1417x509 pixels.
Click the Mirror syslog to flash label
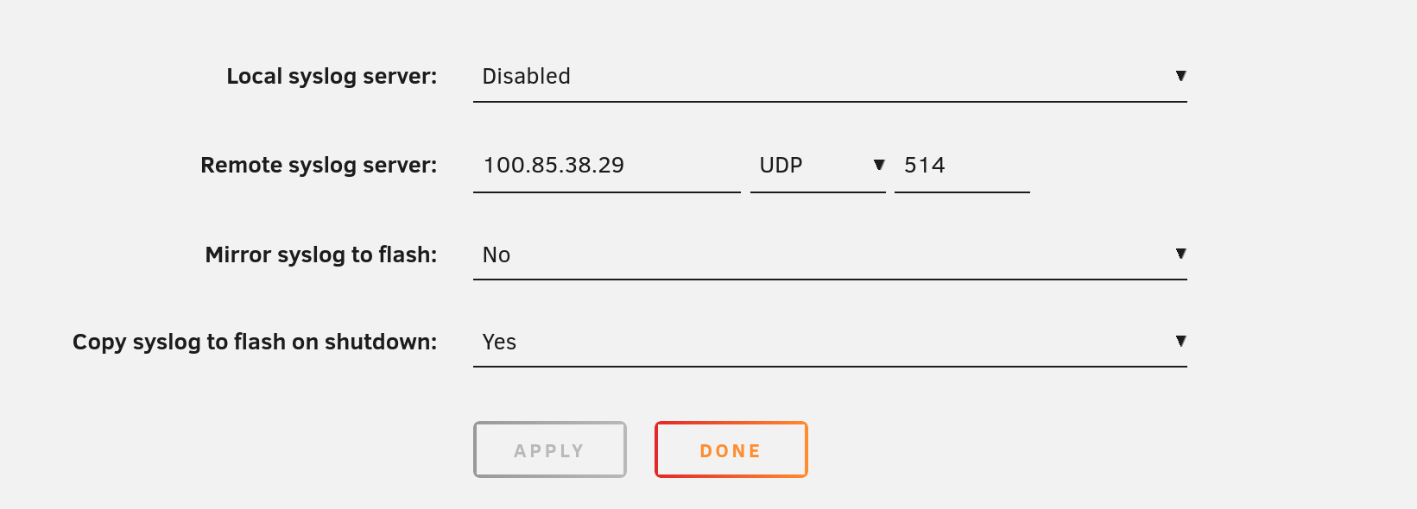click(x=320, y=255)
